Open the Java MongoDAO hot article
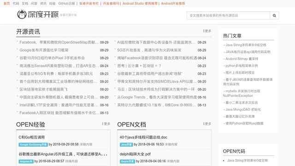This screenshot has height=166, width=295. 243,110
